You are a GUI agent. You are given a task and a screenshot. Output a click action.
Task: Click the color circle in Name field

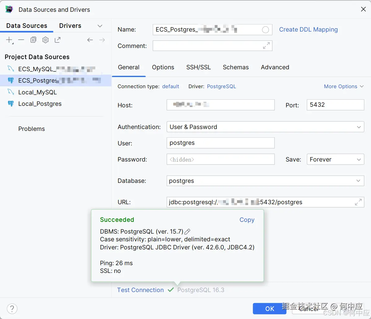[x=265, y=30]
